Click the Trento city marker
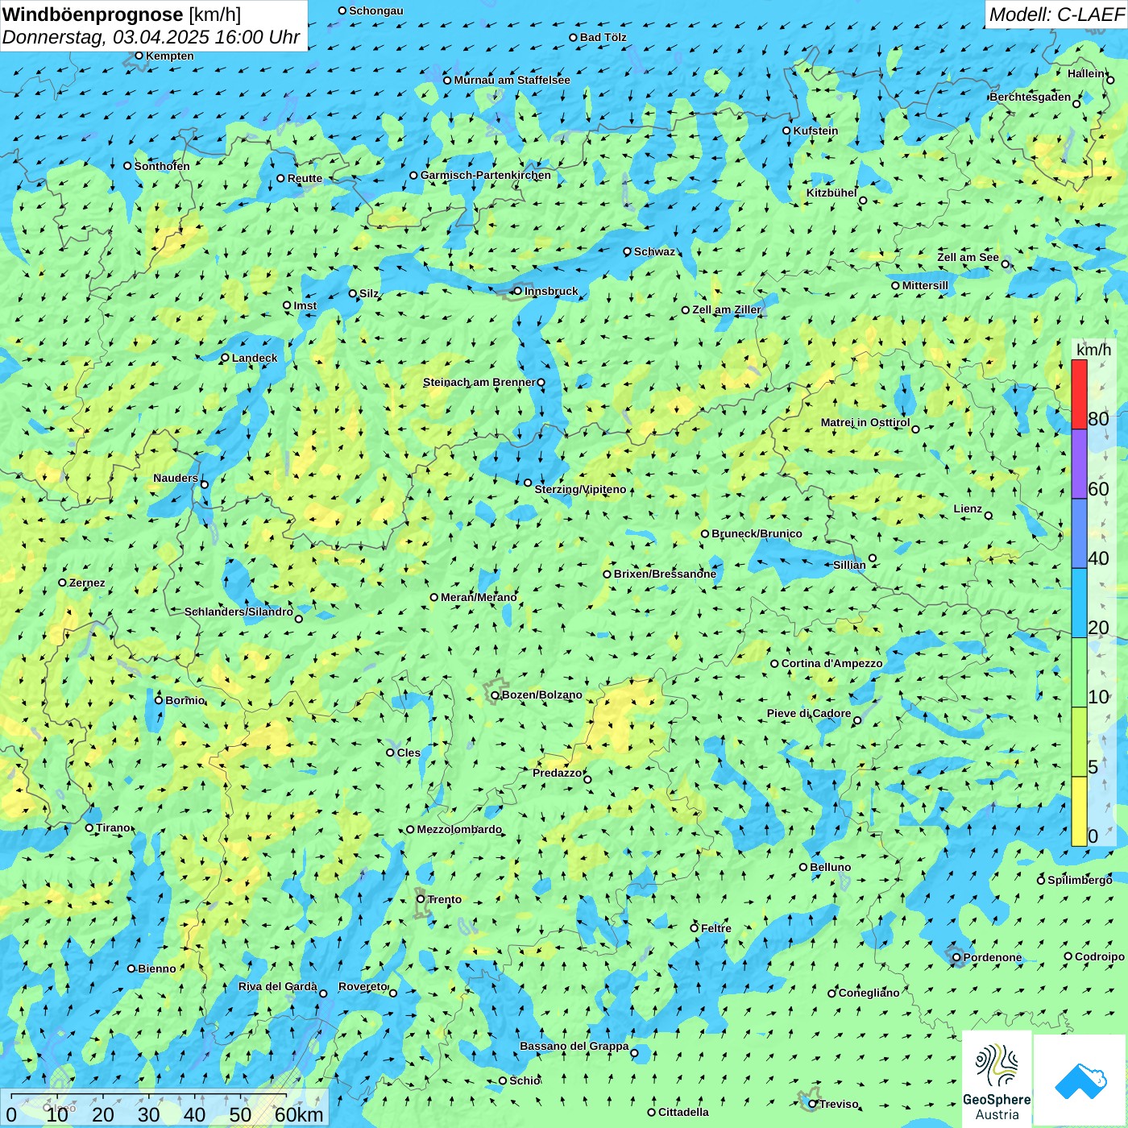The width and height of the screenshot is (1128, 1128). click(x=421, y=899)
